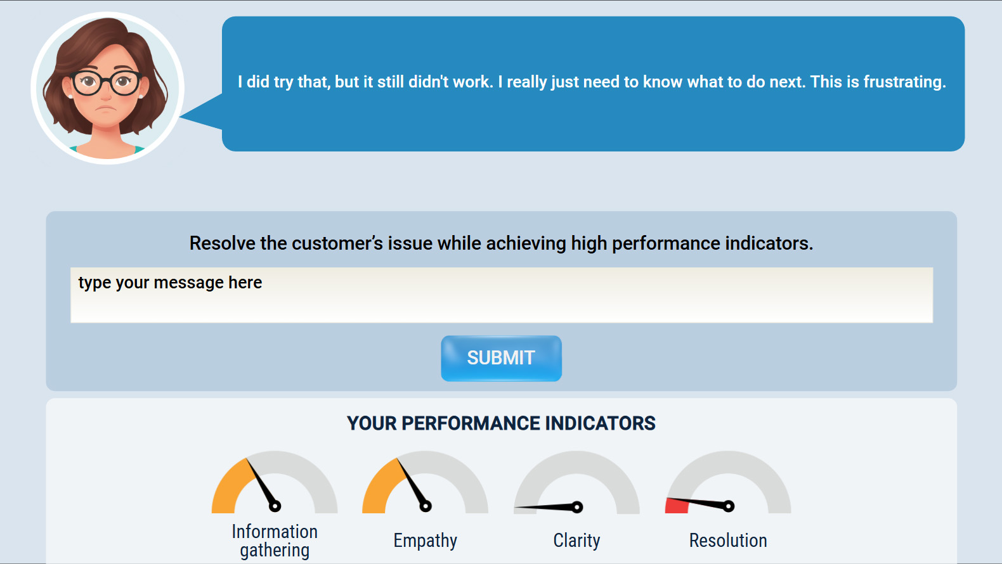This screenshot has width=1002, height=564.
Task: Click the Information gathering label
Action: pyautogui.click(x=275, y=541)
